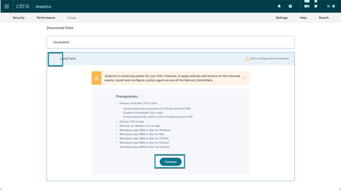Click Delivery Controller 7.16 or later text
The height and width of the screenshot is (190, 341).
pyautogui.click(x=138, y=103)
